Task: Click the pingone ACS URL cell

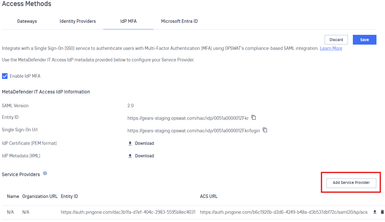Action: pyautogui.click(x=284, y=212)
